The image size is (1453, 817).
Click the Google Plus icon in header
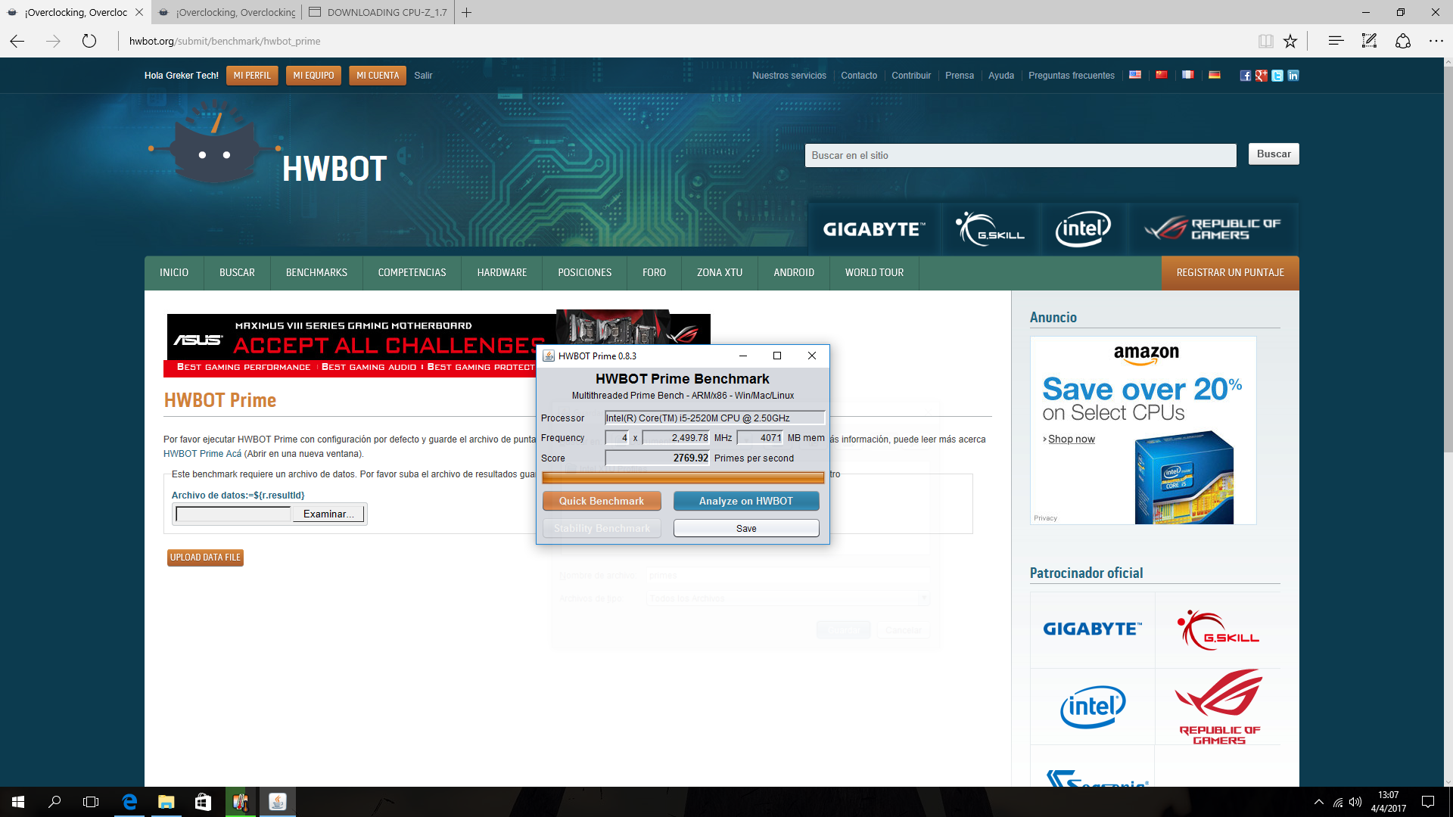click(1261, 76)
